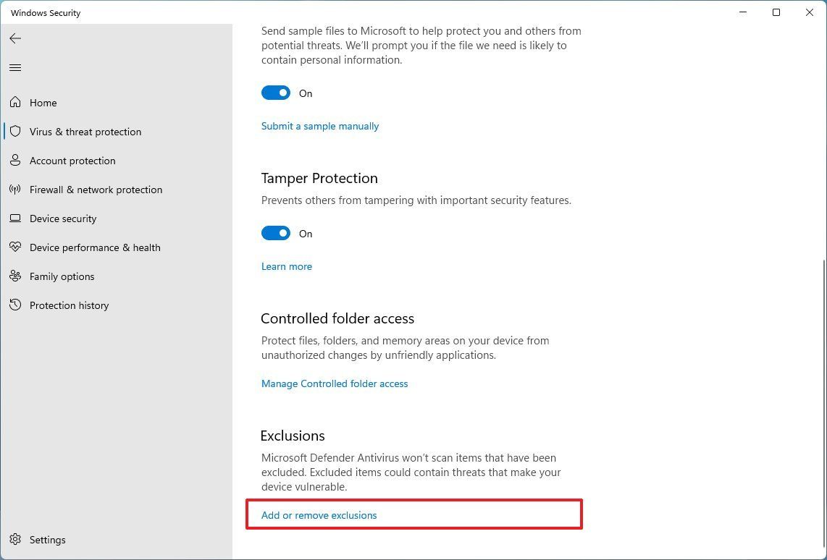Click Learn more under Tamper Protection
The width and height of the screenshot is (827, 560).
click(x=286, y=266)
